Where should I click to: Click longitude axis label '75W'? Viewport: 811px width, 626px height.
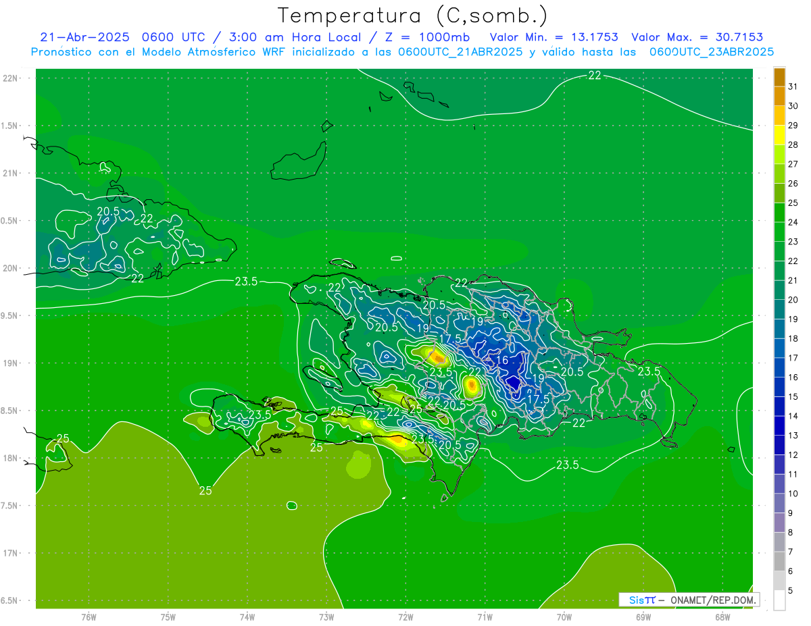(168, 617)
